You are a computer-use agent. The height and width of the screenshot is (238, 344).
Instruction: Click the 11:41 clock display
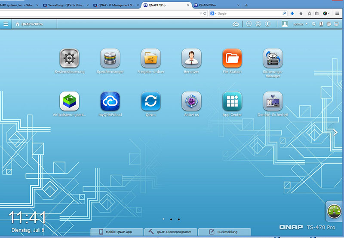click(x=27, y=217)
